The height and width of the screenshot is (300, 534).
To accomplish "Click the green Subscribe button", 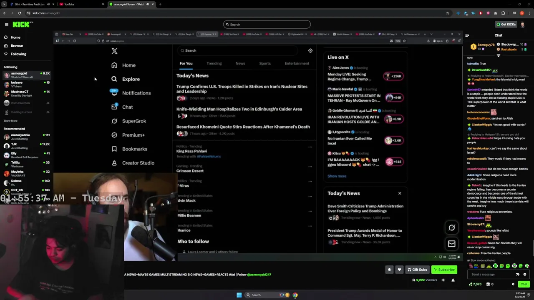I will (444, 270).
